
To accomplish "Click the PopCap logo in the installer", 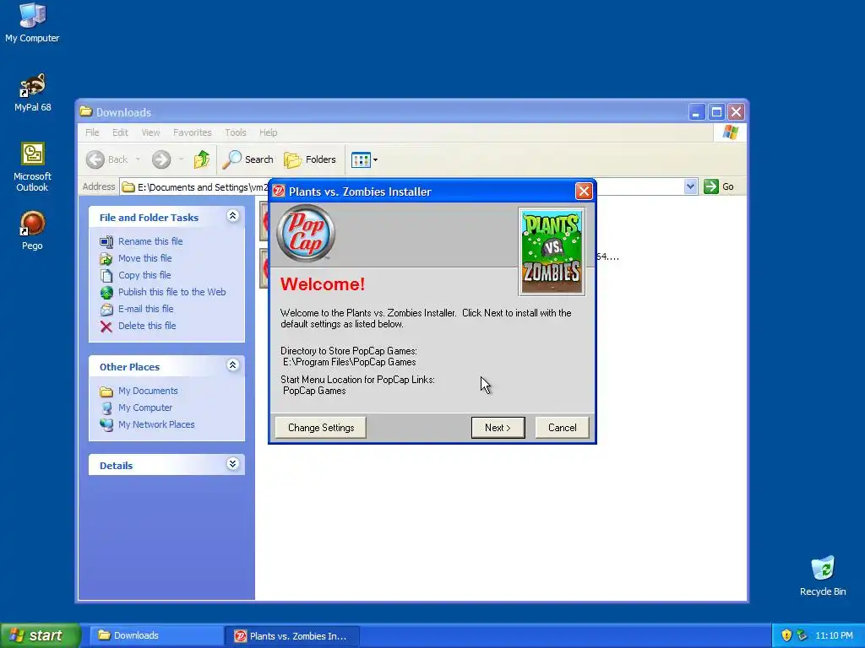I will 306,233.
